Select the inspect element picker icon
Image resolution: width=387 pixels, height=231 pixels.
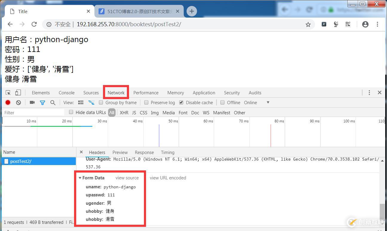click(8, 93)
